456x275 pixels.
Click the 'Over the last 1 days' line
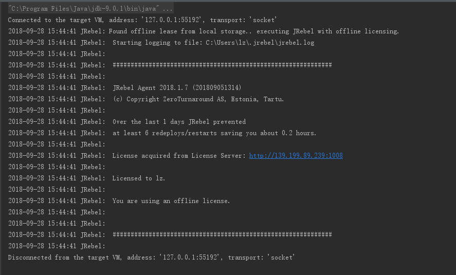pos(179,122)
